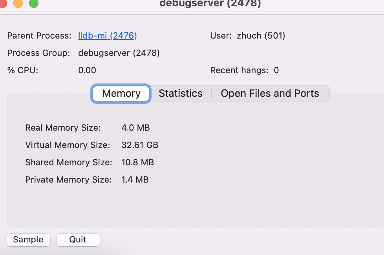Click the green zoom traffic light
Viewport: 384px width, 255px height.
[x=33, y=4]
